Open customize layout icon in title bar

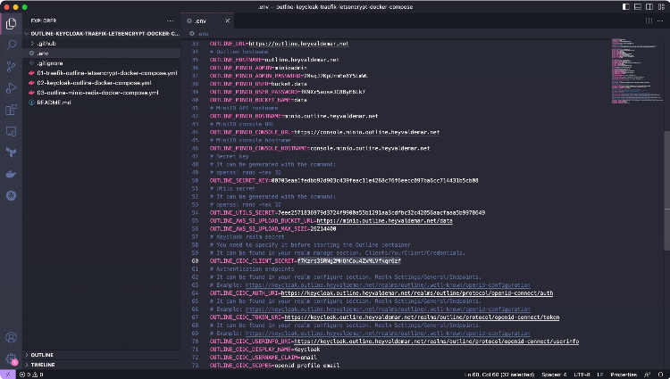[661, 7]
